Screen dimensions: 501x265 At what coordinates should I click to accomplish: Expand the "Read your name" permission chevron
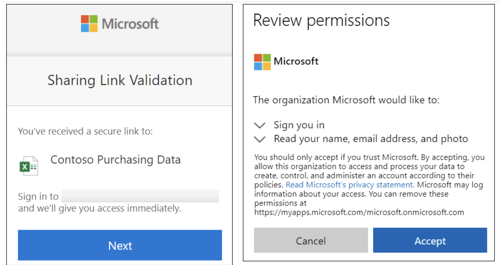tap(260, 139)
